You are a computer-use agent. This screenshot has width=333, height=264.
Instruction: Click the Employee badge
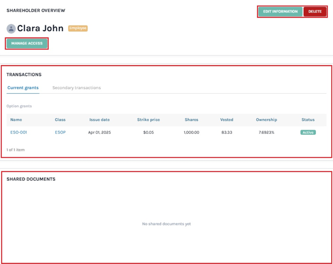(78, 28)
